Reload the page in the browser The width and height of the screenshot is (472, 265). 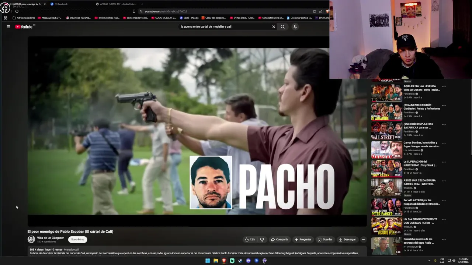[17, 11]
